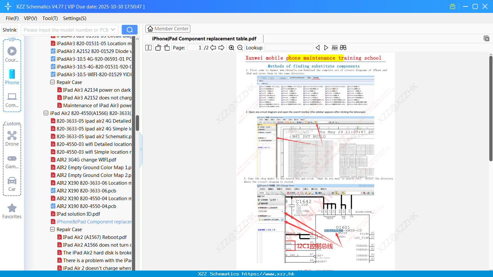Find previous lookup result triangle

318,48
